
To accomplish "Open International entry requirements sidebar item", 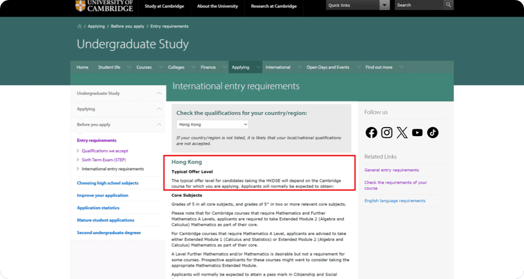I will tap(113, 169).
